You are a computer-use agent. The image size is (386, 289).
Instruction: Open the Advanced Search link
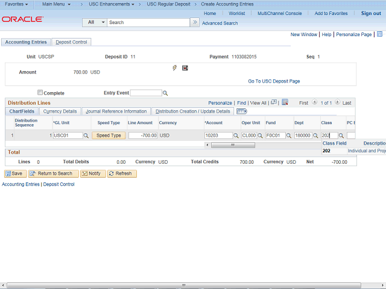point(220,23)
